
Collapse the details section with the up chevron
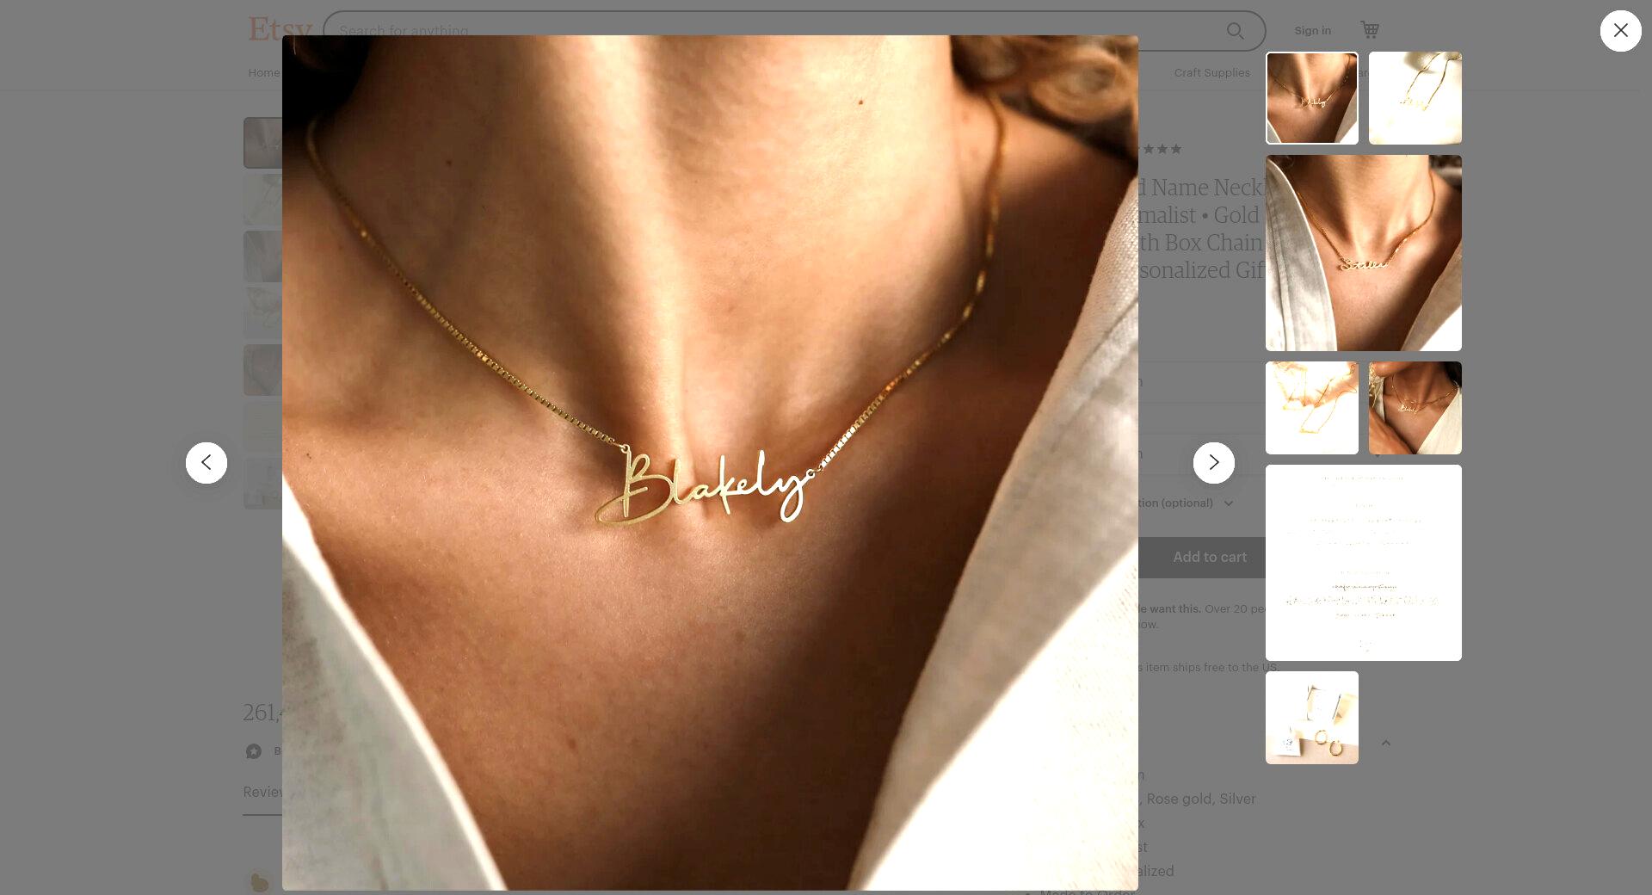[x=1385, y=743]
